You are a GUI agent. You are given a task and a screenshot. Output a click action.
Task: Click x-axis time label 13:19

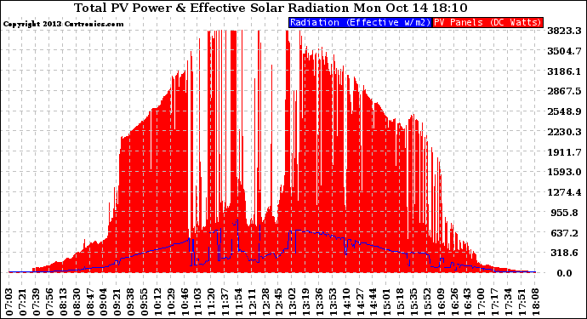[x=306, y=302]
